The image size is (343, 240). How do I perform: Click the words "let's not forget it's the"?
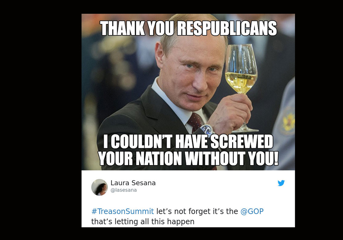(x=197, y=211)
